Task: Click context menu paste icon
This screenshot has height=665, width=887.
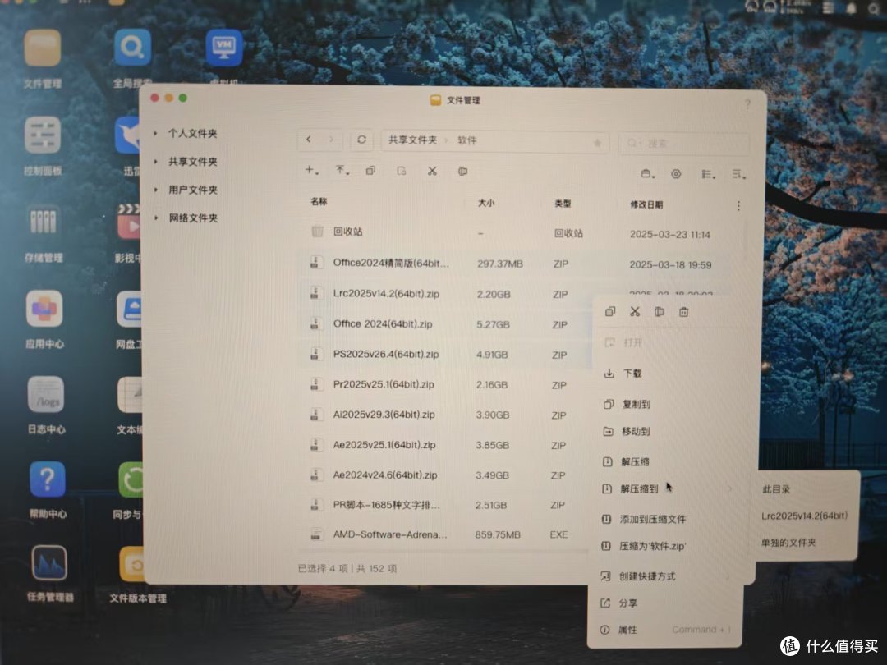Action: (659, 312)
